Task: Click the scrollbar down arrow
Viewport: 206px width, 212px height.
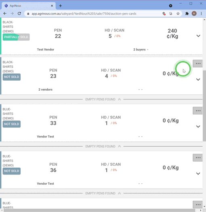Action: 204,207
